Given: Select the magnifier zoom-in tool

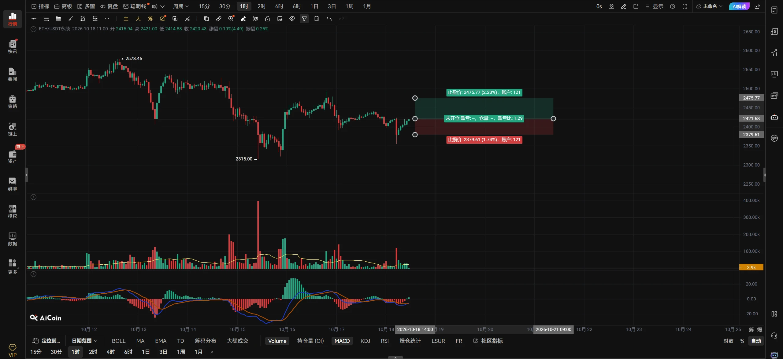Looking at the screenshot, I should (x=231, y=19).
